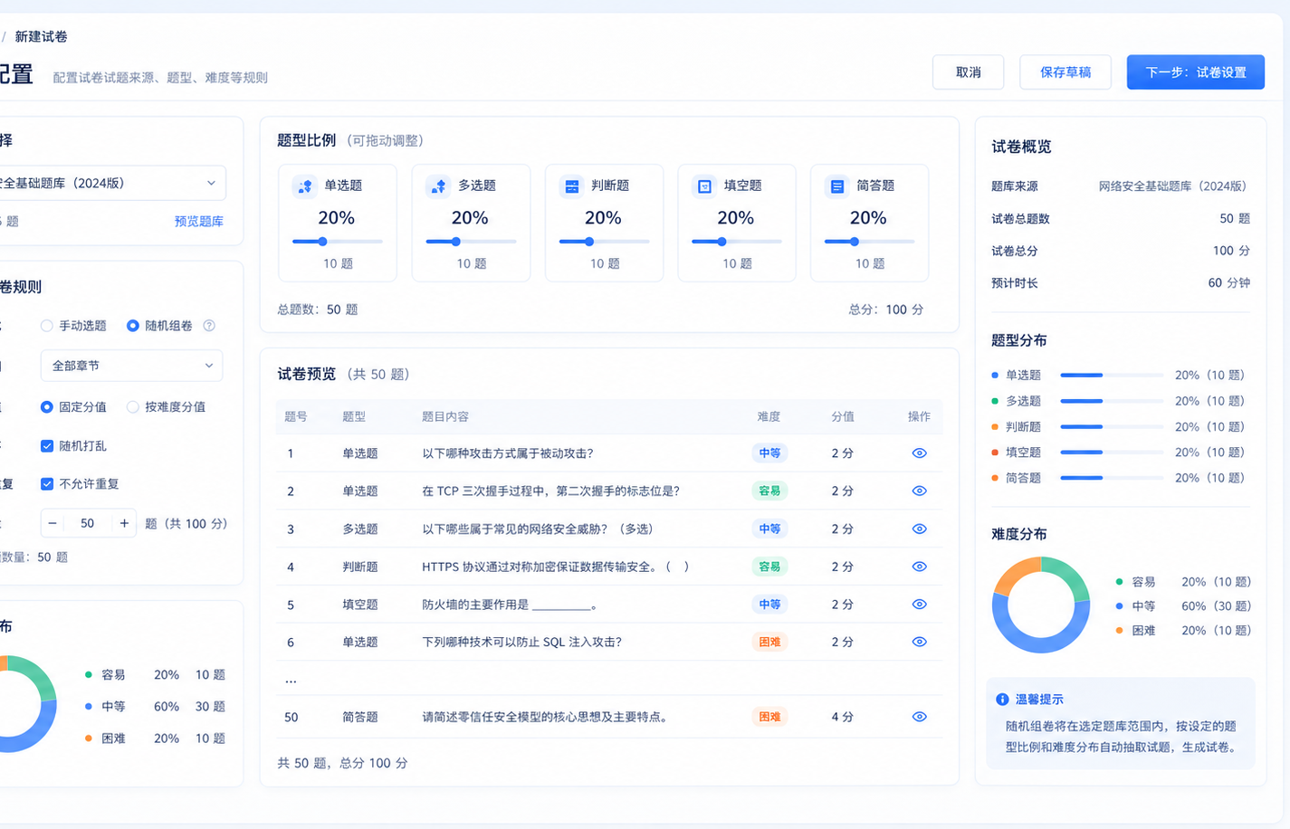Click the 单选题 bar in 题型分布

[x=1112, y=375]
